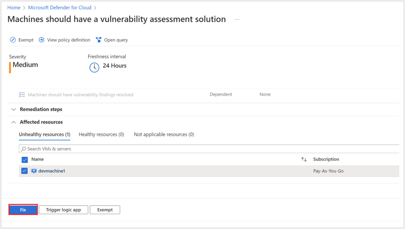Click the checklist icon beside dependent recommendation

[22, 95]
